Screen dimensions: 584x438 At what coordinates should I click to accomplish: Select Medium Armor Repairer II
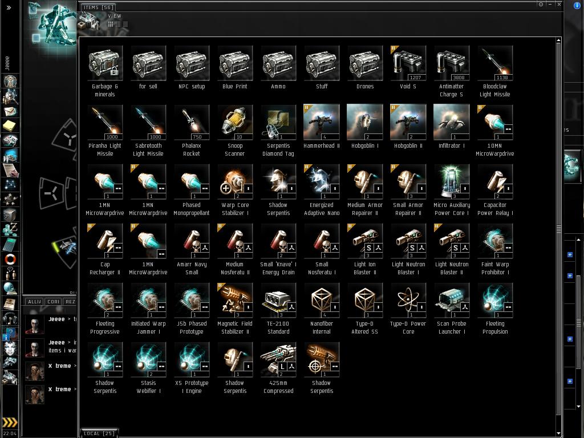[364, 190]
